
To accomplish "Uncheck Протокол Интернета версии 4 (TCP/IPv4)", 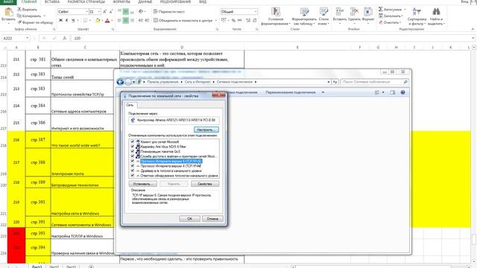I will click(x=133, y=166).
